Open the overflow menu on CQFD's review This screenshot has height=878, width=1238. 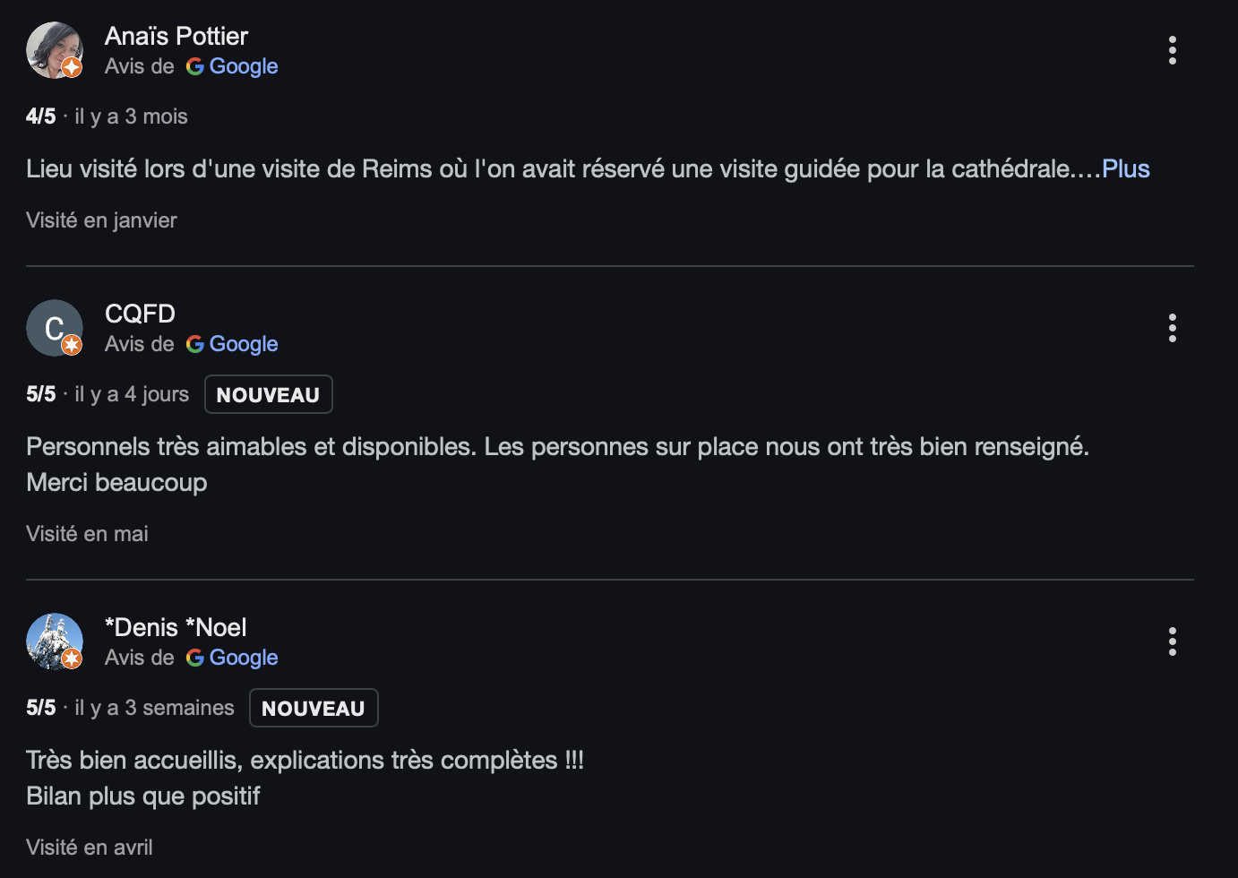[1172, 328]
